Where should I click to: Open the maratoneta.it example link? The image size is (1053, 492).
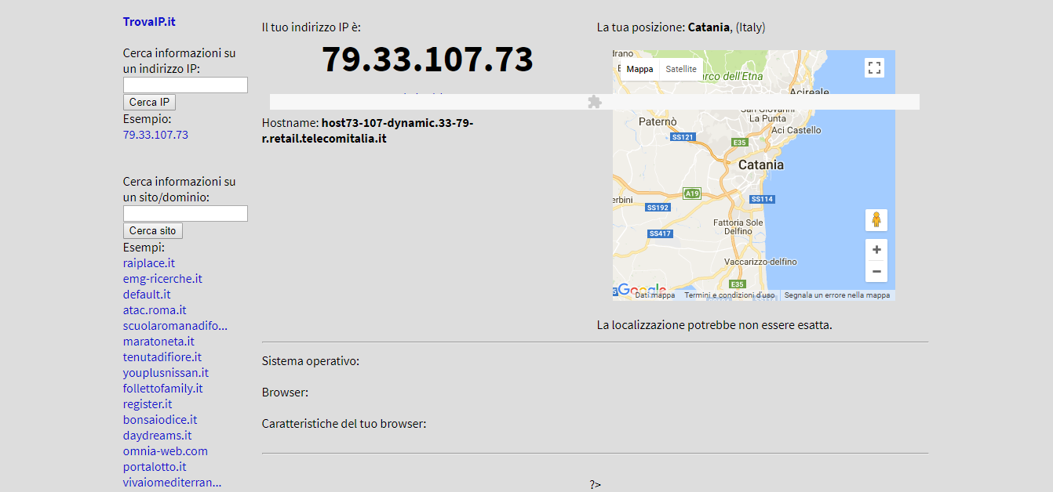[x=158, y=342]
